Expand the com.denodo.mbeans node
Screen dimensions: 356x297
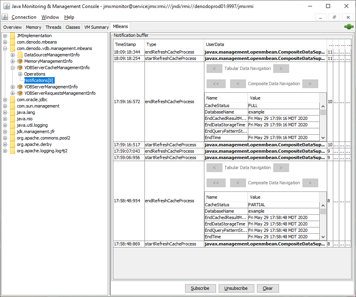click(x=5, y=42)
